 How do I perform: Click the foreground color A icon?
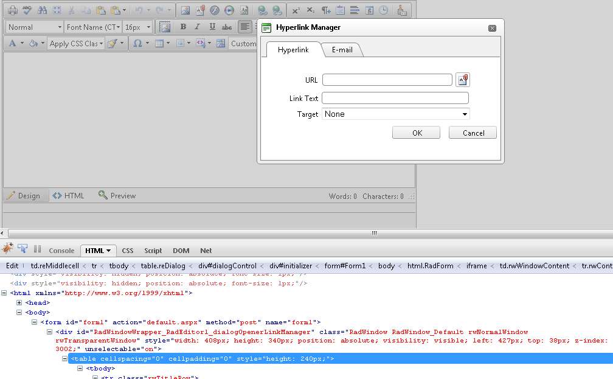(x=13, y=43)
